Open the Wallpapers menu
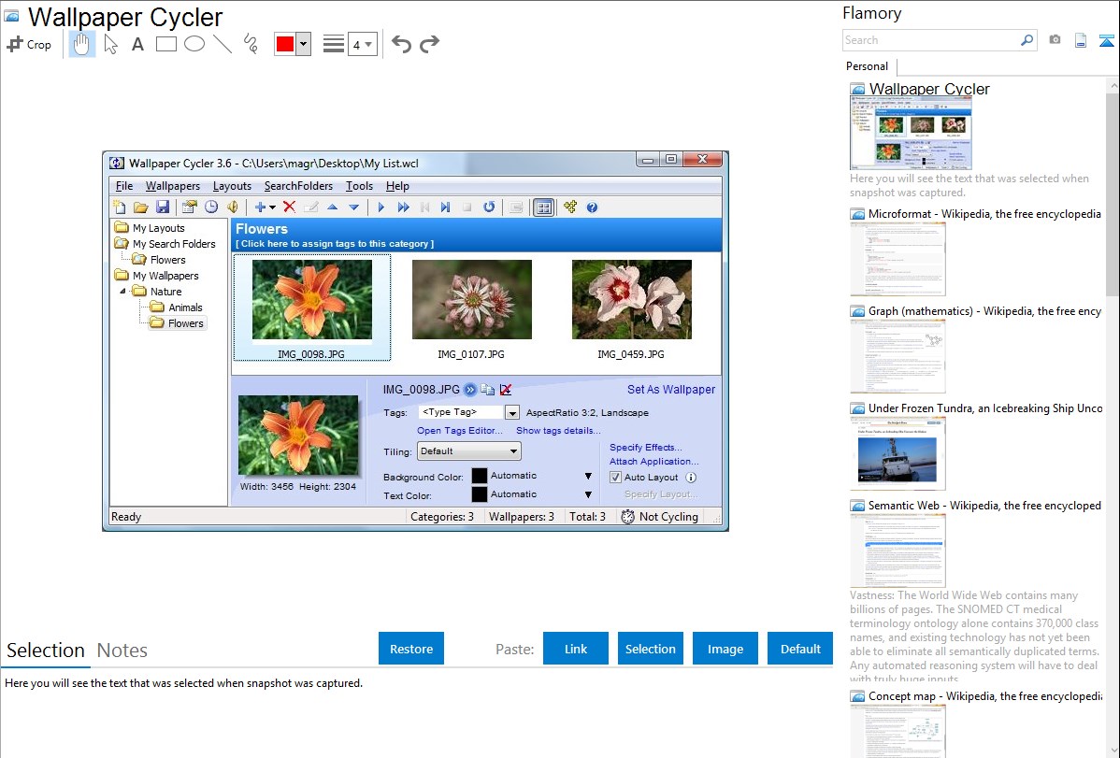The width and height of the screenshot is (1120, 758). click(x=173, y=186)
